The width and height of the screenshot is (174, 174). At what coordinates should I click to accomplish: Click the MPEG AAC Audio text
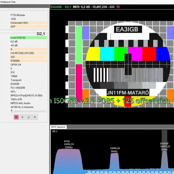pos(21,103)
